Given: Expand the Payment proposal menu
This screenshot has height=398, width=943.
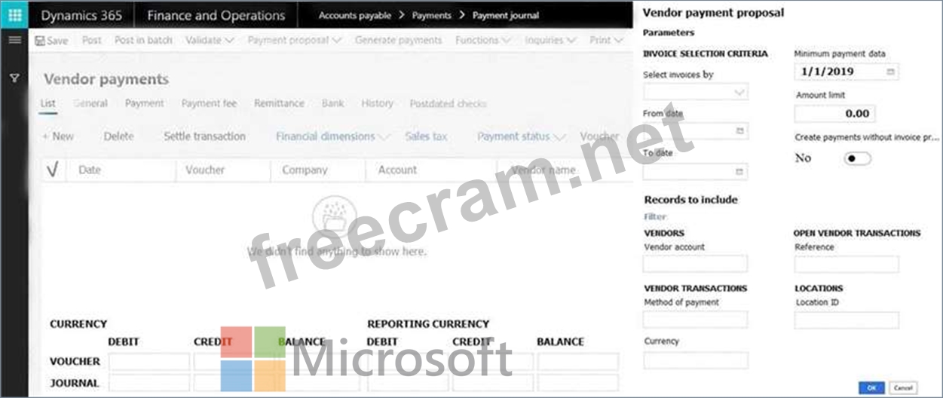Looking at the screenshot, I should 295,40.
